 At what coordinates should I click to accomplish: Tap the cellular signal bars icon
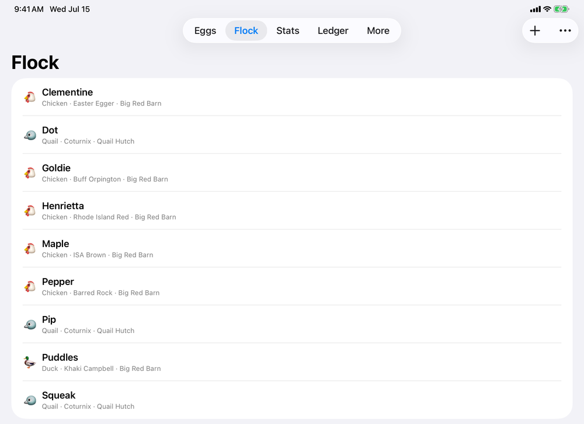pos(535,9)
